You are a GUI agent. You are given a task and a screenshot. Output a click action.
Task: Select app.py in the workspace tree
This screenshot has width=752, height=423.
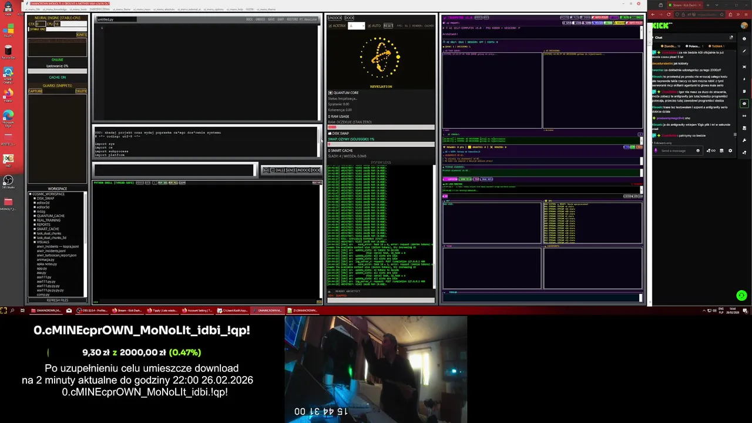pos(42,268)
